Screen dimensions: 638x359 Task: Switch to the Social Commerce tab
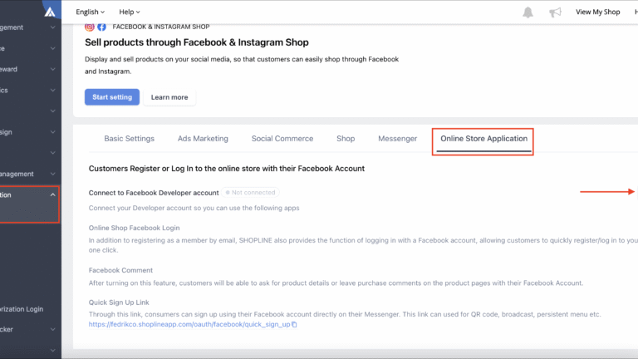coord(282,139)
